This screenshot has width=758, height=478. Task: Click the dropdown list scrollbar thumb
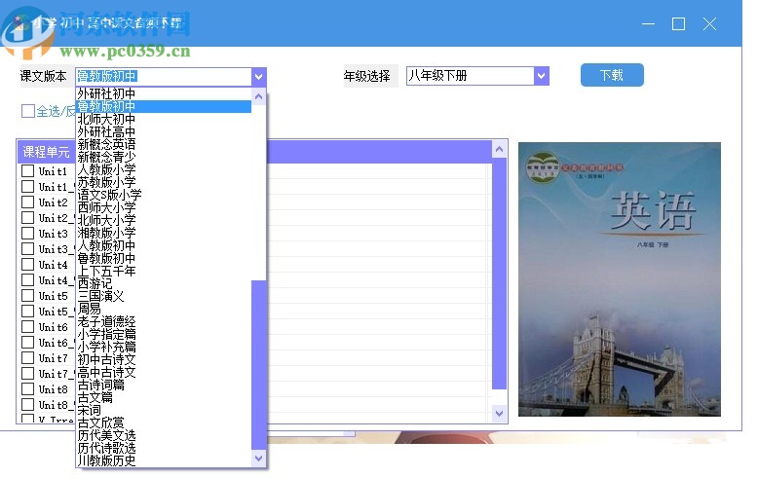258,365
